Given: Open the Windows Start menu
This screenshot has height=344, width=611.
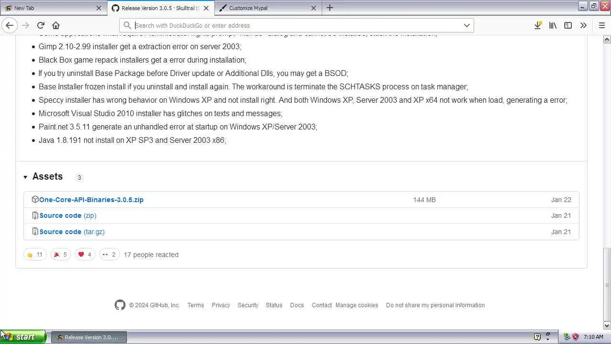Looking at the screenshot, I should tap(23, 337).
